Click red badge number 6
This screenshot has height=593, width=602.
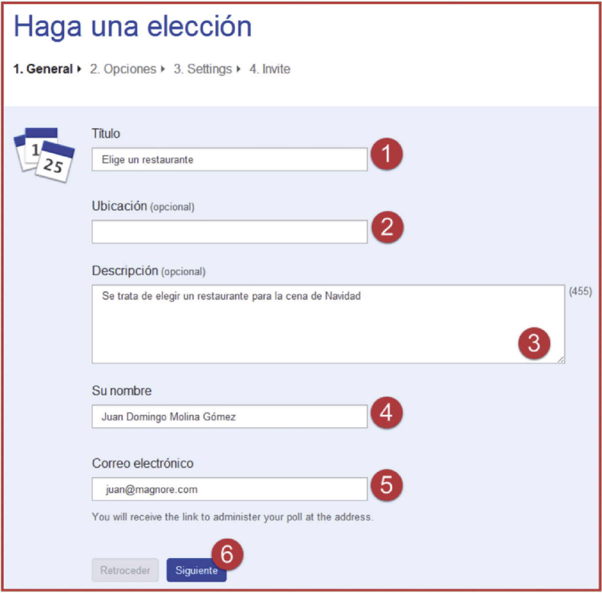pos(227,554)
